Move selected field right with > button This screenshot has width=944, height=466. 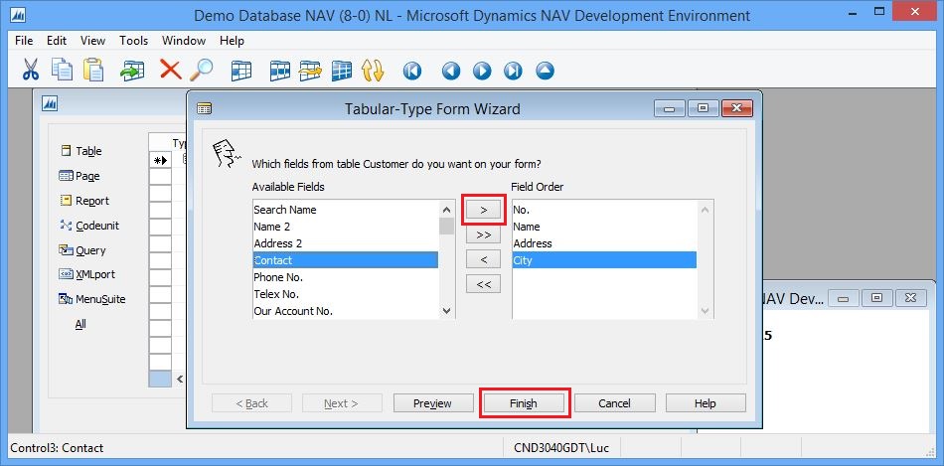click(x=483, y=210)
